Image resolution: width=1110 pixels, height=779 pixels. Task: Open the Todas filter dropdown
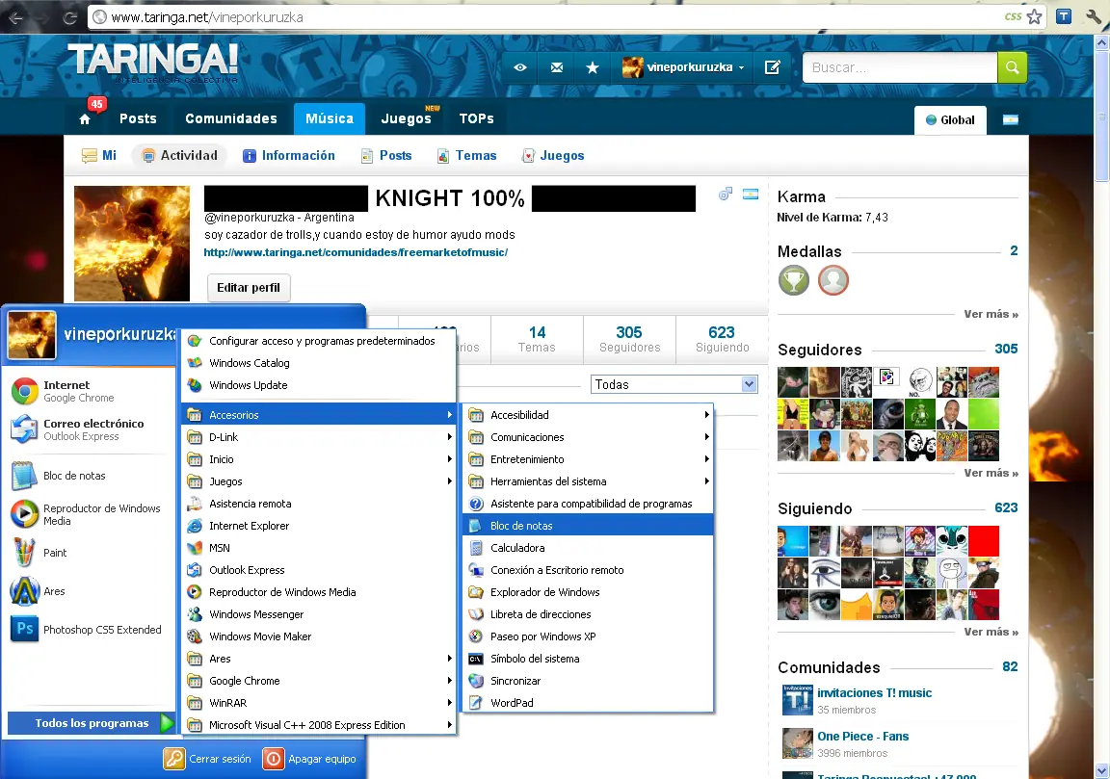tap(674, 384)
